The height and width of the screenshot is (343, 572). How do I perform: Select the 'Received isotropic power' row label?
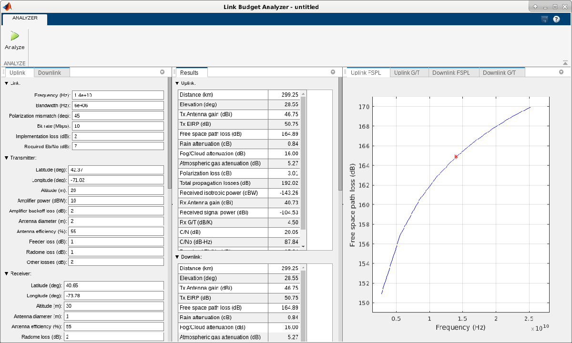click(x=223, y=193)
